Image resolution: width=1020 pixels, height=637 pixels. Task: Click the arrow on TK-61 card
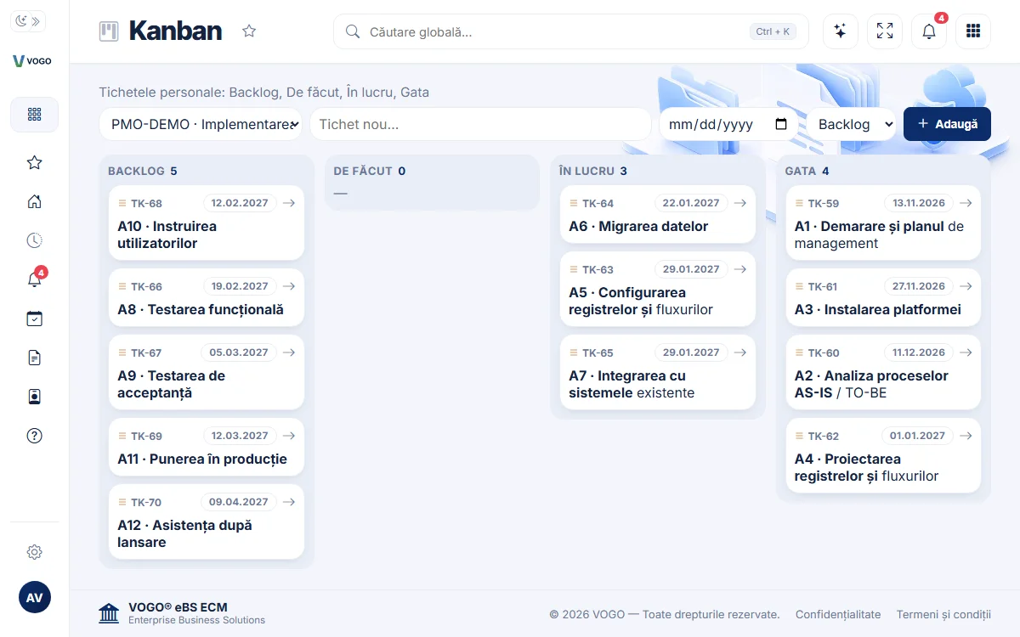coord(966,286)
